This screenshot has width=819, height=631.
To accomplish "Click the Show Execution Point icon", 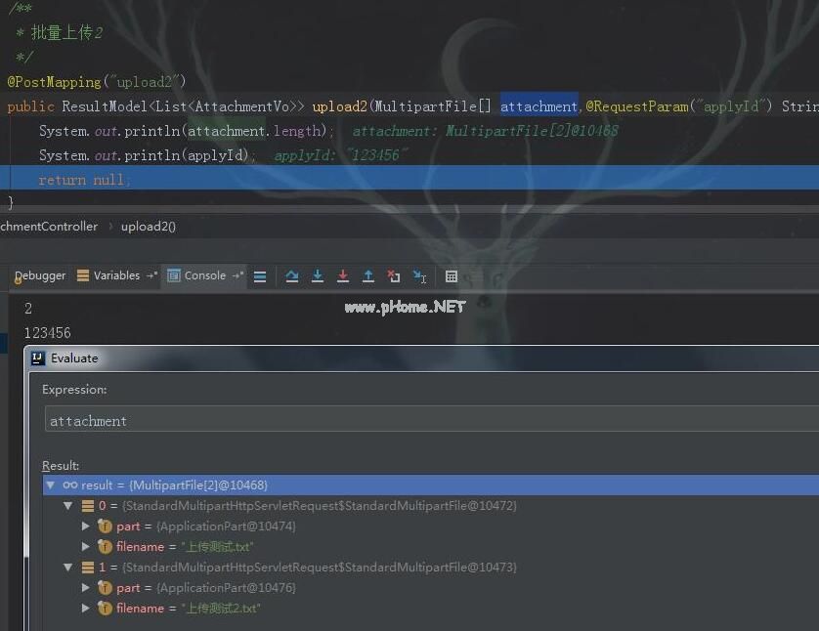I will coord(260,276).
